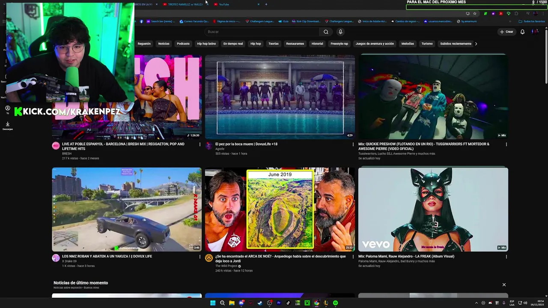Open the X Drake 09 channel avatar
This screenshot has height=308, width=548.
click(56, 258)
